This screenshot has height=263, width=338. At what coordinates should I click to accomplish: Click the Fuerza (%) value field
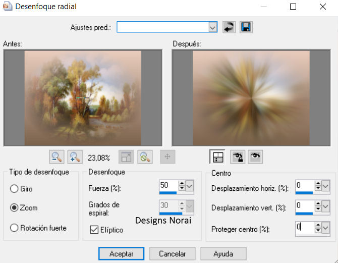[x=169, y=185]
